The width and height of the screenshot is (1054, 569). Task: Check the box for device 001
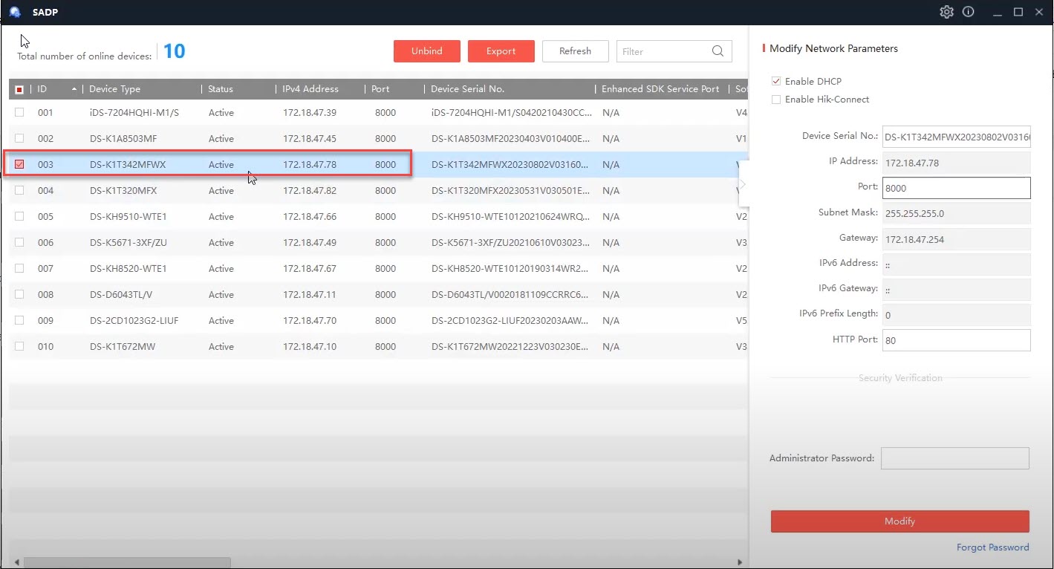coord(19,113)
